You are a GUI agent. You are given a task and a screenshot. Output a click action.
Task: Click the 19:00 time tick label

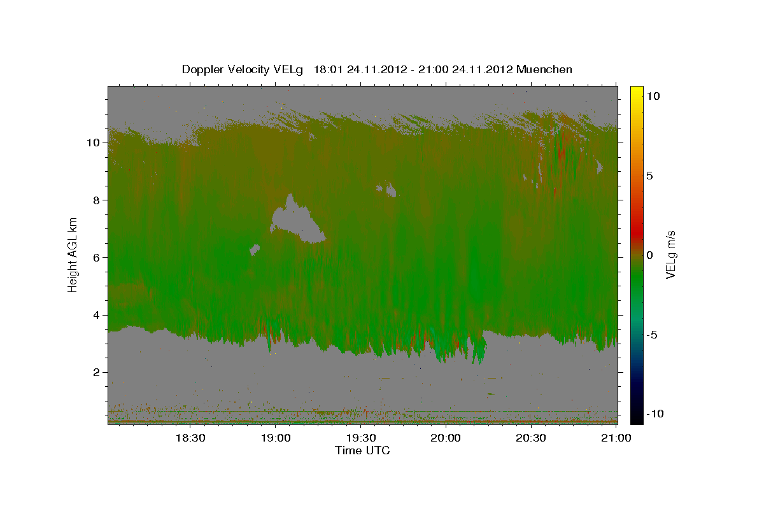click(x=275, y=438)
